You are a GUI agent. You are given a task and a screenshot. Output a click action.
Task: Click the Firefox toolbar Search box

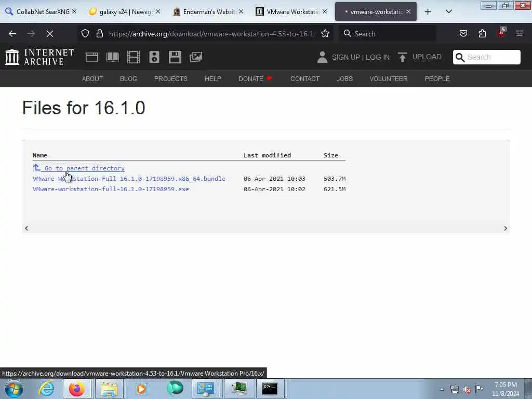[389, 34]
